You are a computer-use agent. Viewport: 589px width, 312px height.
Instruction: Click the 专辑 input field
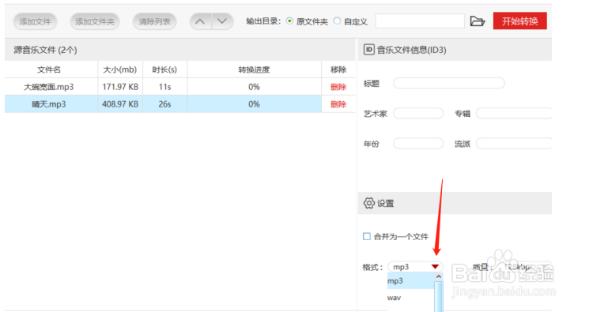click(x=514, y=113)
